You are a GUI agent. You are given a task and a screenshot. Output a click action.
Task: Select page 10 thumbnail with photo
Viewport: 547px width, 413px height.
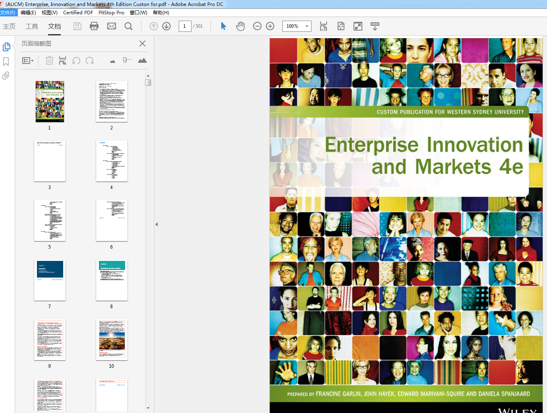click(x=112, y=340)
